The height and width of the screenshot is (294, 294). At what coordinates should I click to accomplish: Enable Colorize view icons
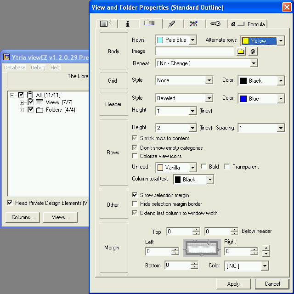135,156
